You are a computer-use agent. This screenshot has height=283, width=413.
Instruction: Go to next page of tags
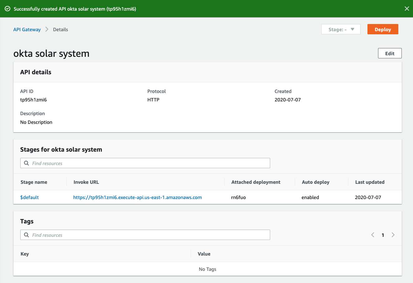[393, 235]
